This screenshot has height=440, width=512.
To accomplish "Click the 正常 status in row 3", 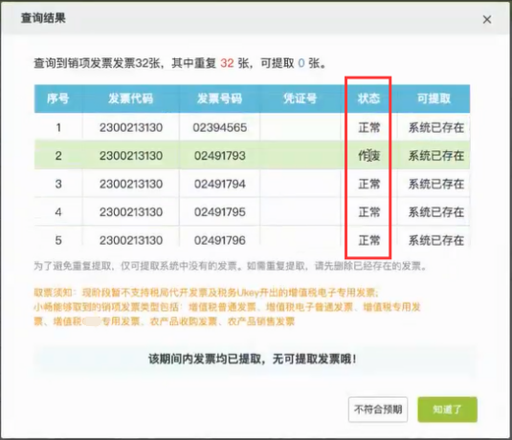I will coord(369,184).
